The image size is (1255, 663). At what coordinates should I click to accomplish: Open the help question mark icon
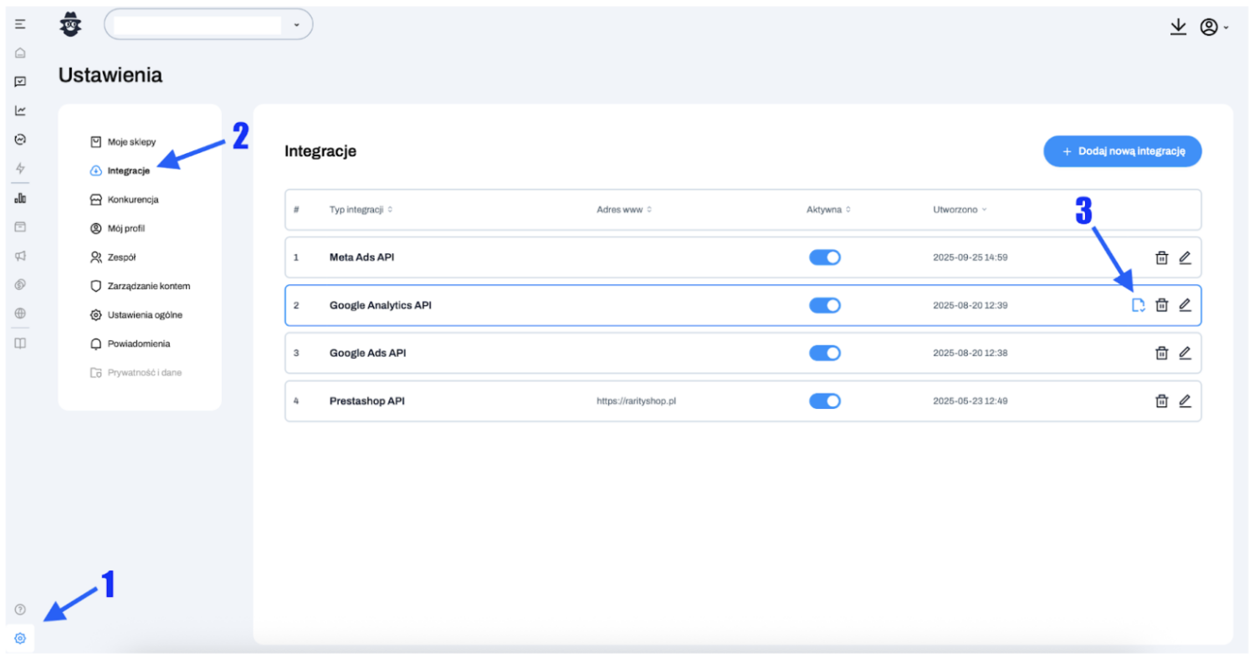tap(20, 609)
